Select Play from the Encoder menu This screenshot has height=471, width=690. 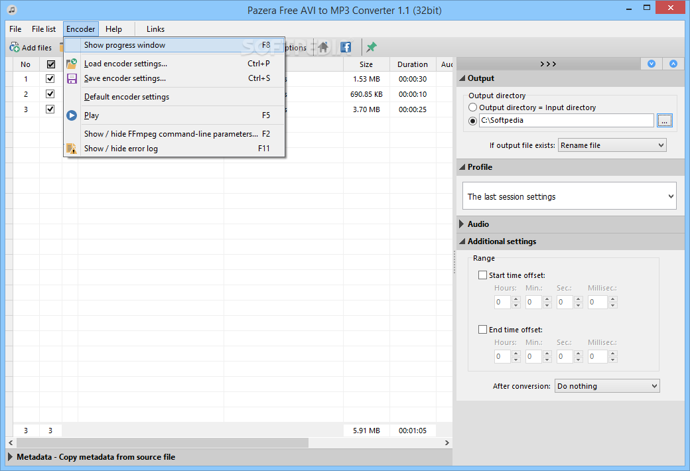pos(174,115)
